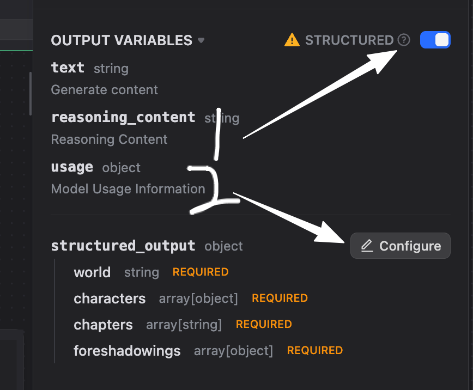This screenshot has height=390, width=473.
Task: Click the foreshadowings field name
Action: pos(127,351)
